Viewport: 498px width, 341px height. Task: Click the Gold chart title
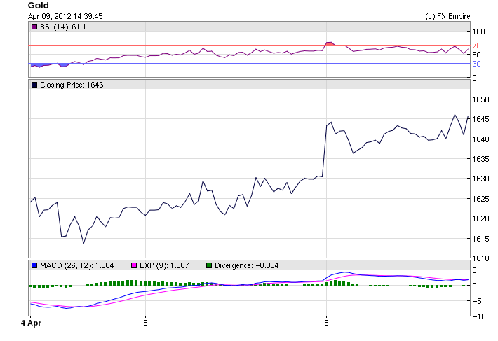(38, 6)
